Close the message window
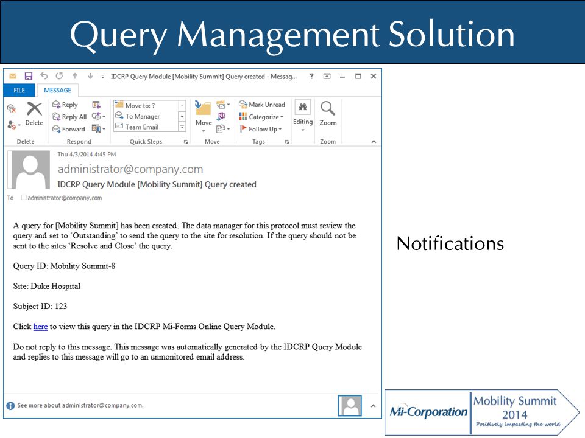 point(373,77)
